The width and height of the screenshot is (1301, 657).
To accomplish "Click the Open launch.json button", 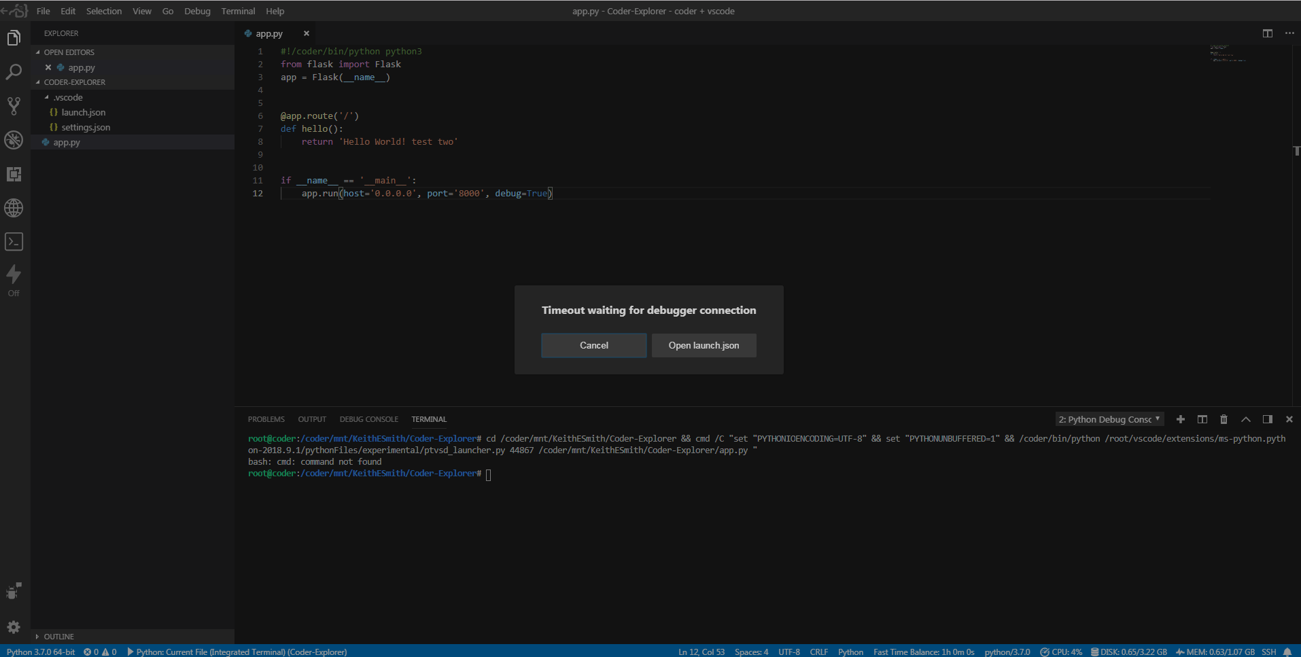I will 704,345.
